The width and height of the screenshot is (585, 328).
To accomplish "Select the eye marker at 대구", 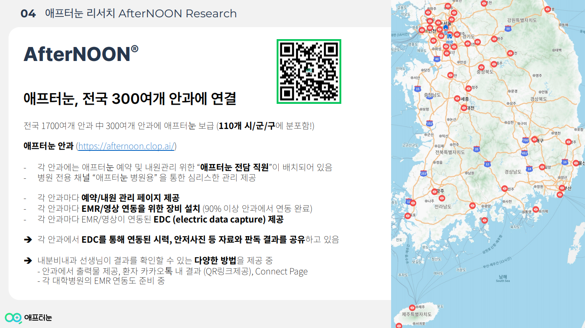I will click(x=534, y=140).
